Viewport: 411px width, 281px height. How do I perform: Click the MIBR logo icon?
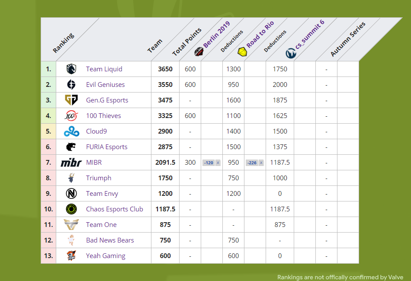tap(71, 163)
